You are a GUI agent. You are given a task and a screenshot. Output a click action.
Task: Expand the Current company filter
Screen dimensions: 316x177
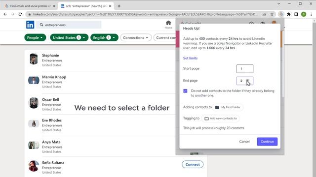165,37
